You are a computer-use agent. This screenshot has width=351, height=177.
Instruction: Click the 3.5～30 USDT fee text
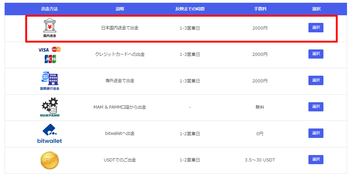(x=260, y=160)
